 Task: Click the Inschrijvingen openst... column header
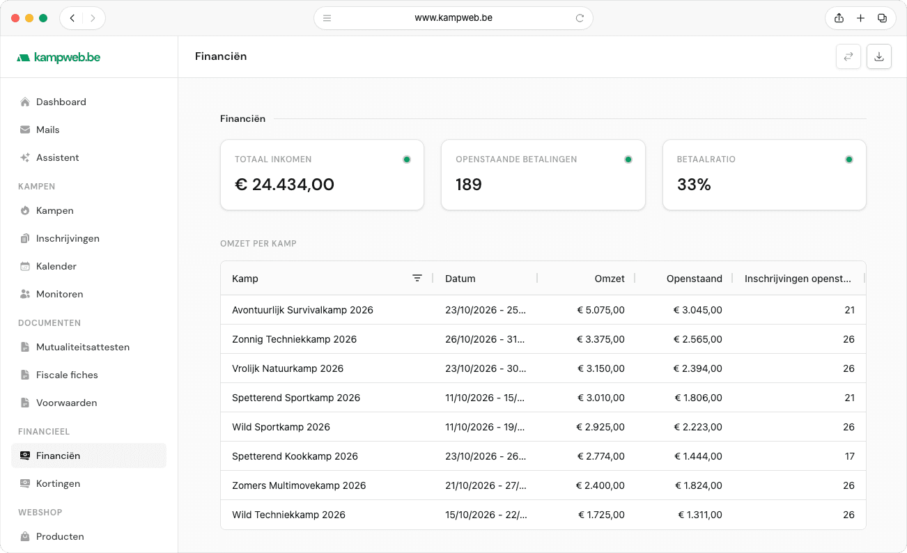(798, 279)
